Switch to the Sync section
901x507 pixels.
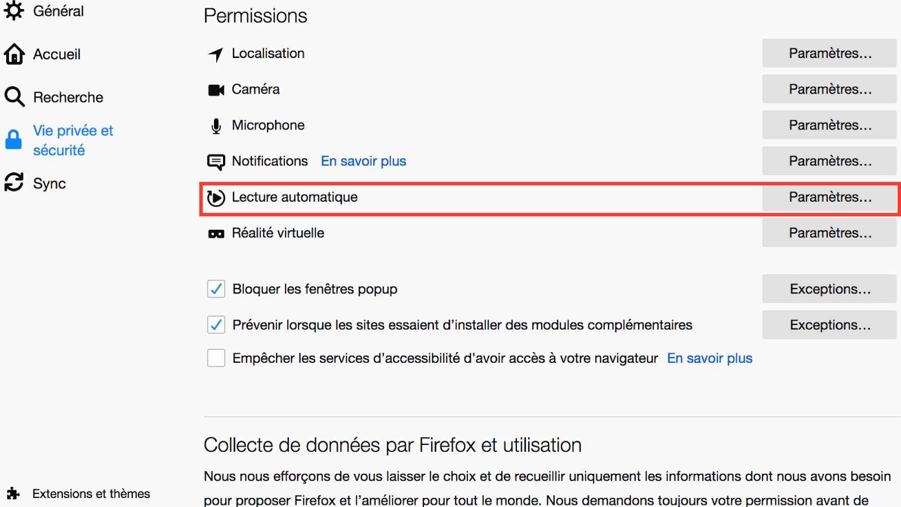(x=50, y=183)
